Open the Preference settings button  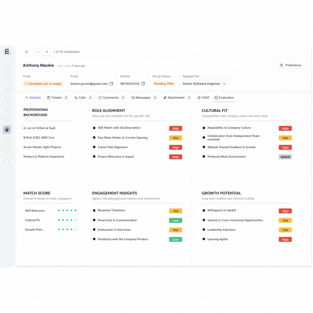290,65
